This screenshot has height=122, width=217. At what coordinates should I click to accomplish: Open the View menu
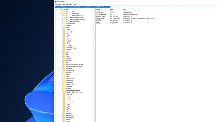[x=63, y=4]
